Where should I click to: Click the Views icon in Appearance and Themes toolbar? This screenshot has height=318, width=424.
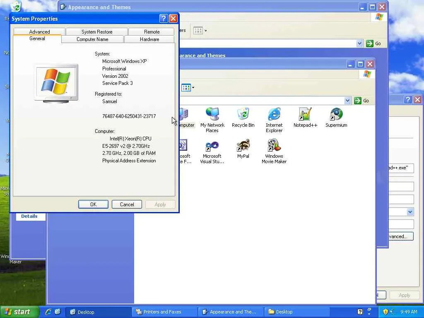[x=198, y=31]
